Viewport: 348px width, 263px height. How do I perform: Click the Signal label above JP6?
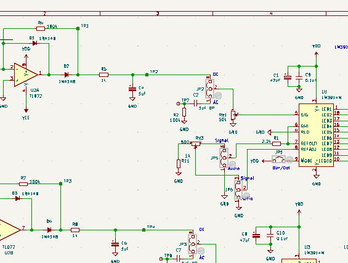(x=247, y=178)
